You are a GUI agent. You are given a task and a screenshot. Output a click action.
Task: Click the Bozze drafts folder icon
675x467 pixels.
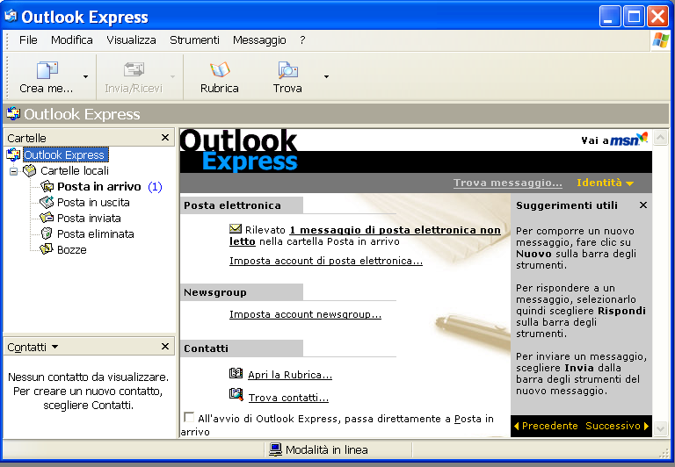47,249
